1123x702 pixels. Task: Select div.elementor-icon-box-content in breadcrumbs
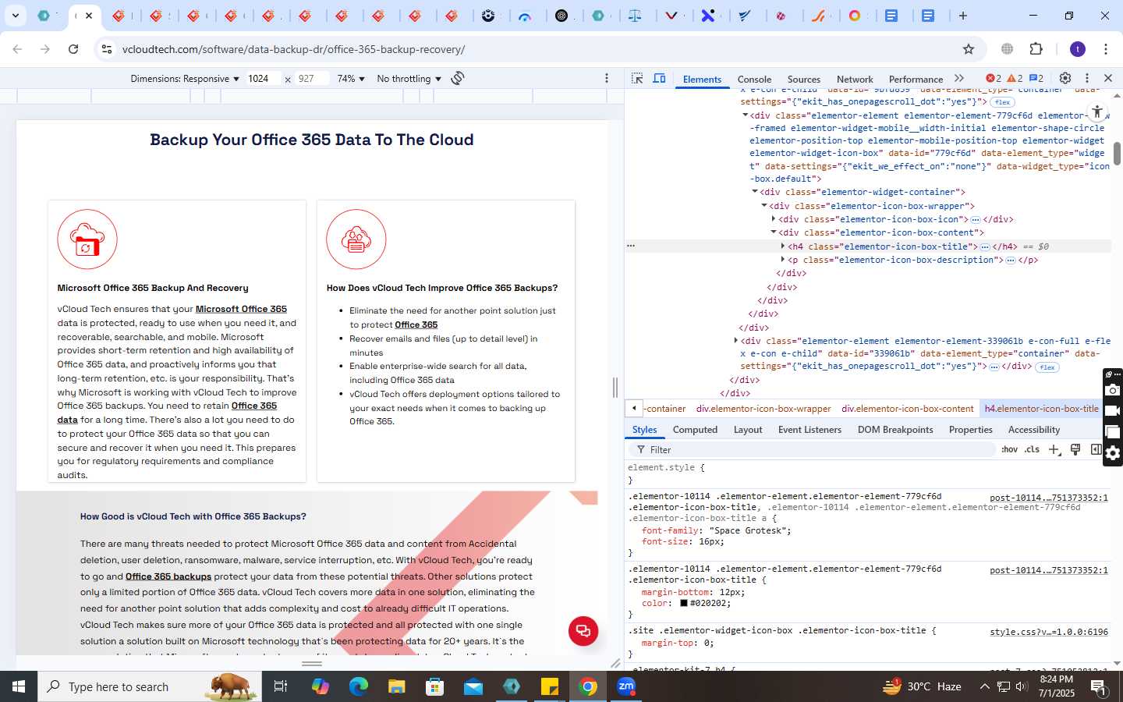[908, 409]
